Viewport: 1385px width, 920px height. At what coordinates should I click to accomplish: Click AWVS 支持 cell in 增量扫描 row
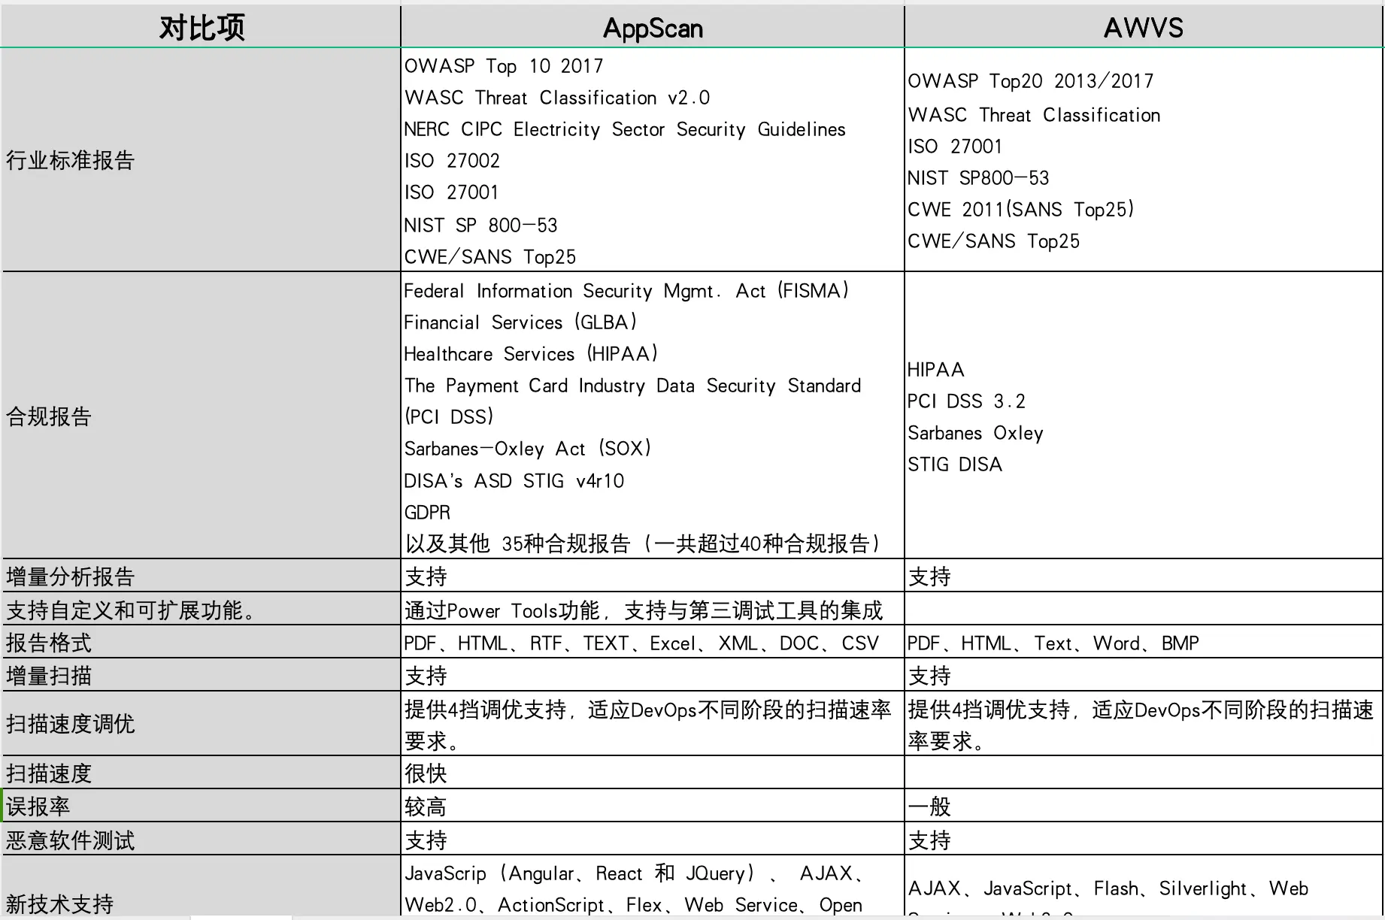1144,676
